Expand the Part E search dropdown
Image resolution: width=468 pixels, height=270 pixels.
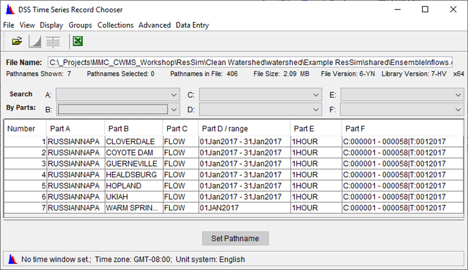[458, 95]
